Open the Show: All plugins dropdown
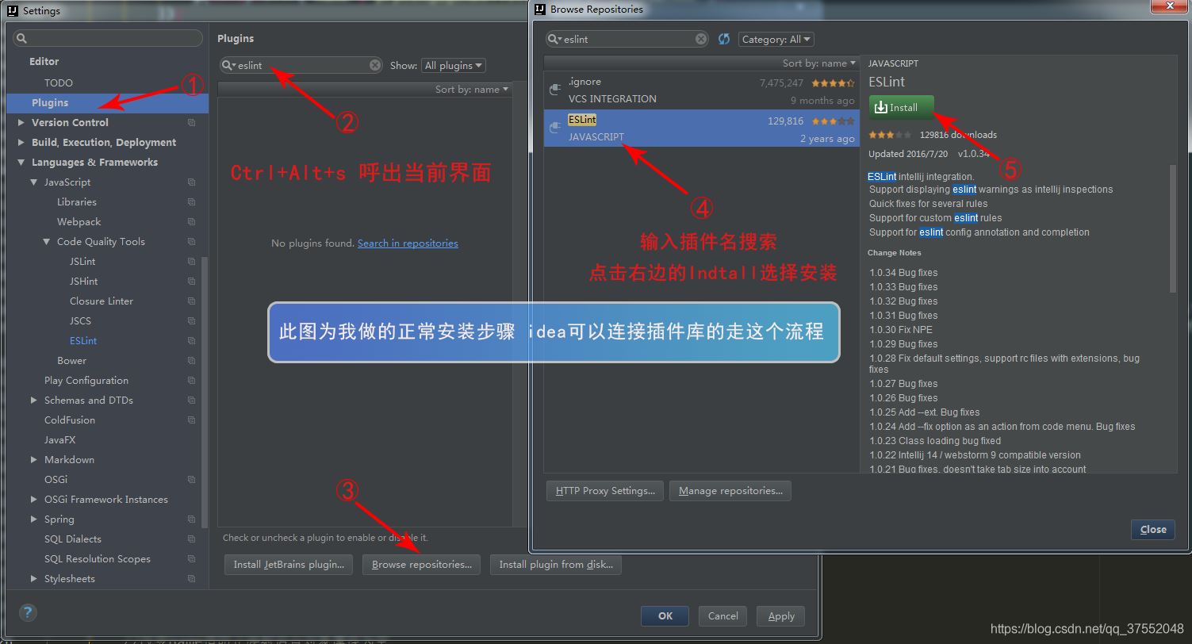Image resolution: width=1192 pixels, height=644 pixels. (x=452, y=65)
